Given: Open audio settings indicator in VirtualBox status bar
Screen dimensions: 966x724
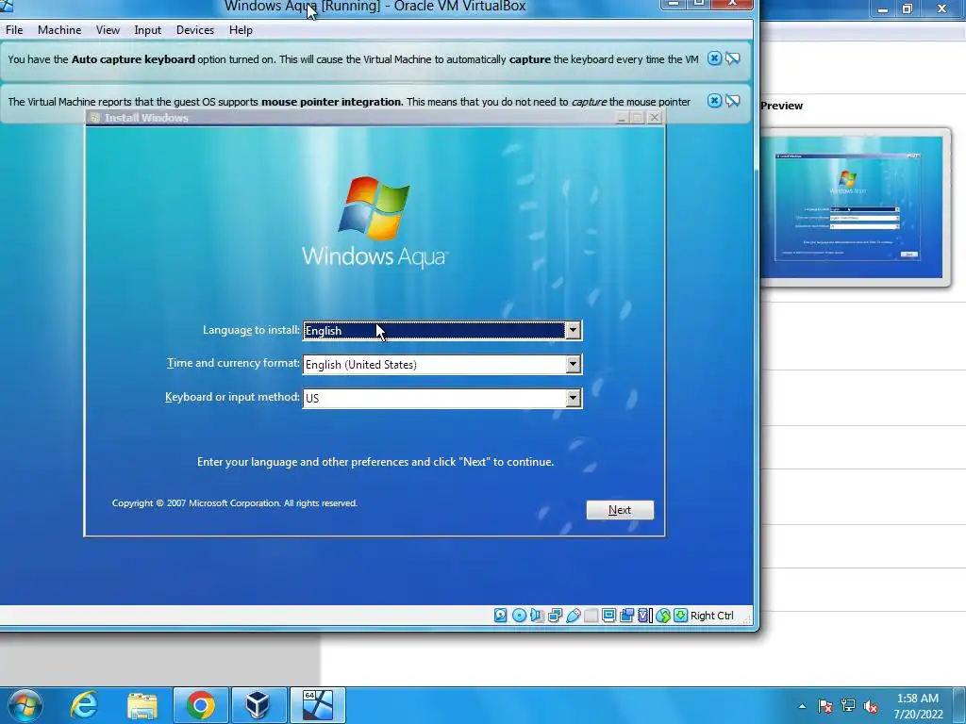Looking at the screenshot, I should pyautogui.click(x=537, y=615).
